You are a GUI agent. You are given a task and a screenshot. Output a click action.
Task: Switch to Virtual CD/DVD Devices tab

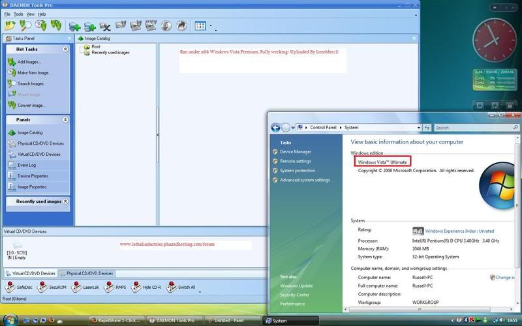point(30,273)
